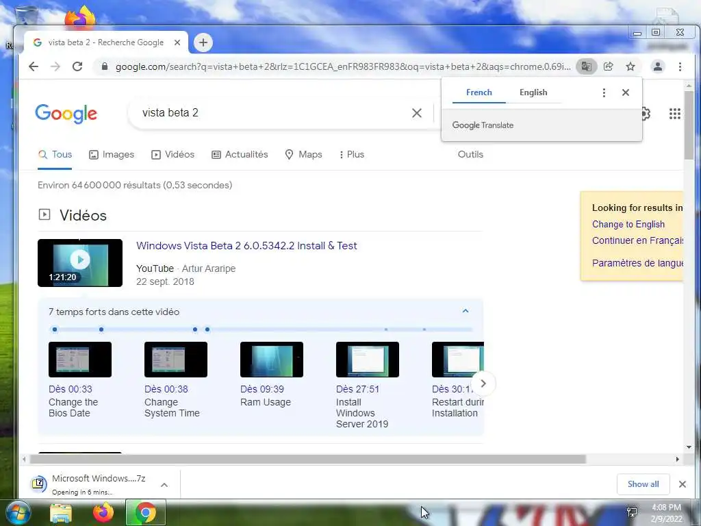Screen dimensions: 701x526
Task: Click the second key moment timeline dot
Action: (x=101, y=329)
